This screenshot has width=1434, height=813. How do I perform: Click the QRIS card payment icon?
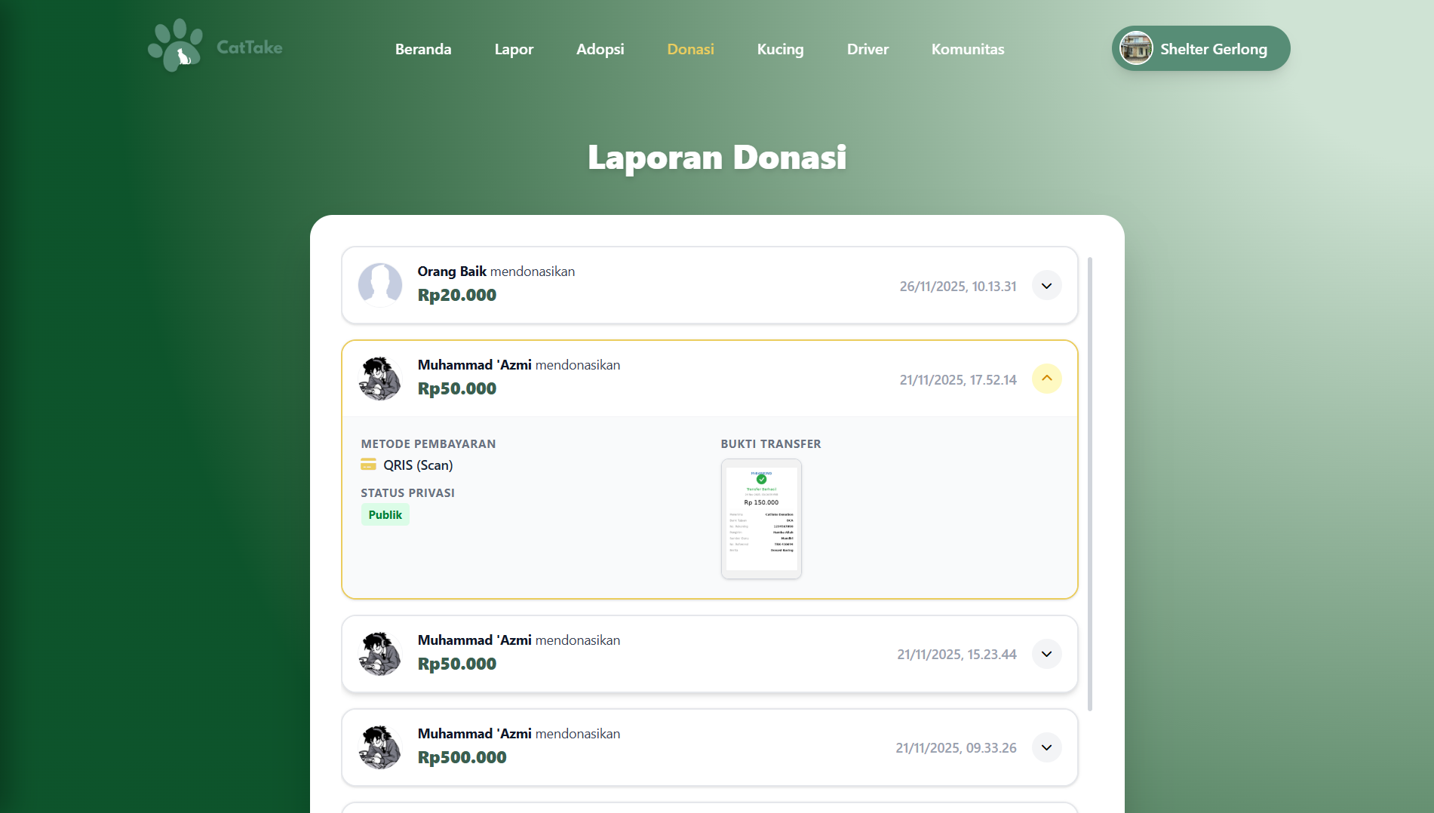pos(368,465)
